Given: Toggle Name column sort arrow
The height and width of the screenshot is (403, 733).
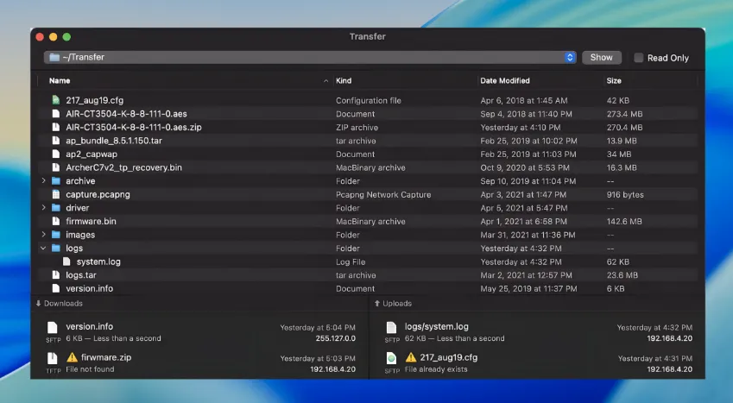Looking at the screenshot, I should (x=325, y=81).
